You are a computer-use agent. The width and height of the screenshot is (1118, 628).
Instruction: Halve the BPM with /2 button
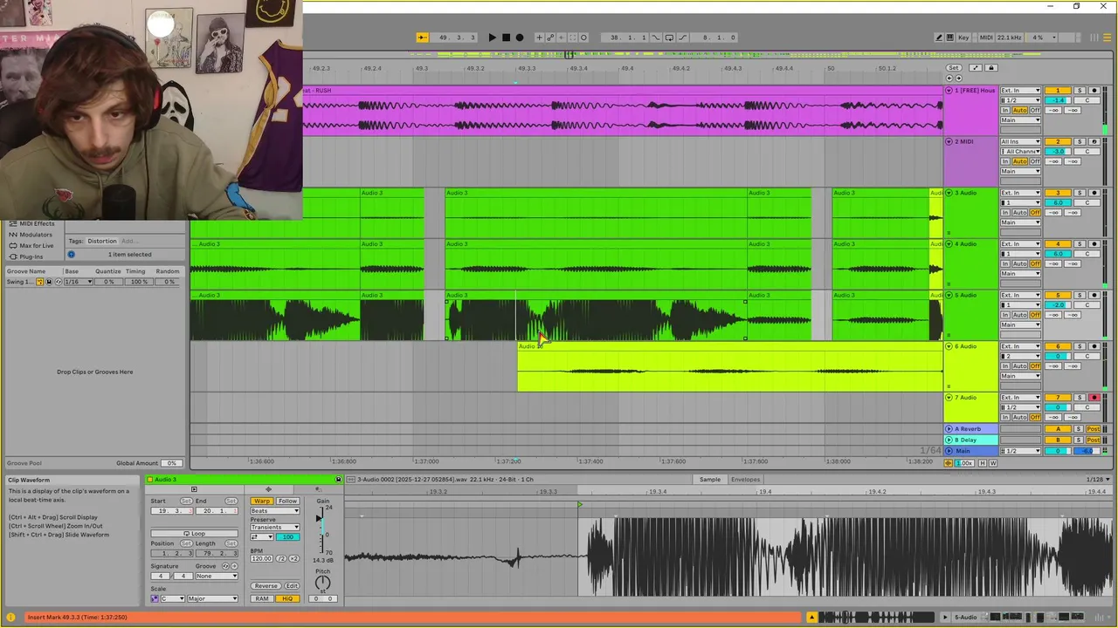pyautogui.click(x=281, y=558)
